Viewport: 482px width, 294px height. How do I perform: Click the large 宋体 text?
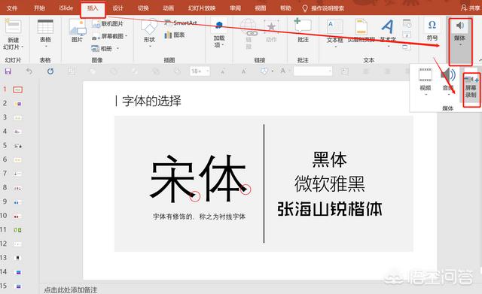pos(199,179)
